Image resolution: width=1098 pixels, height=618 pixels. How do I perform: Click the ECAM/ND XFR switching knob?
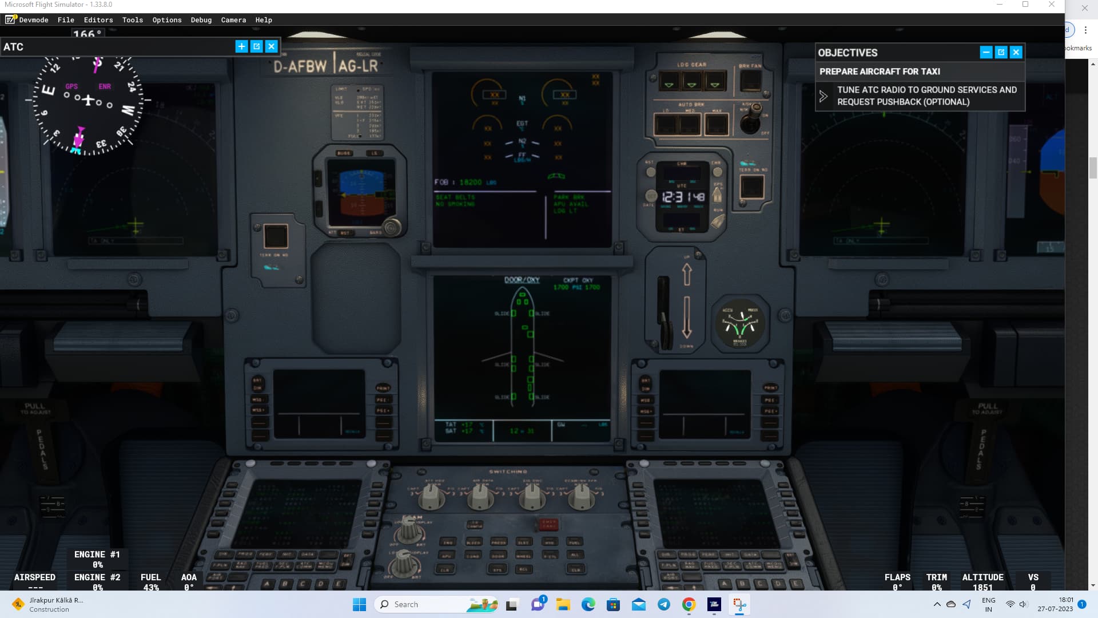pos(582,497)
